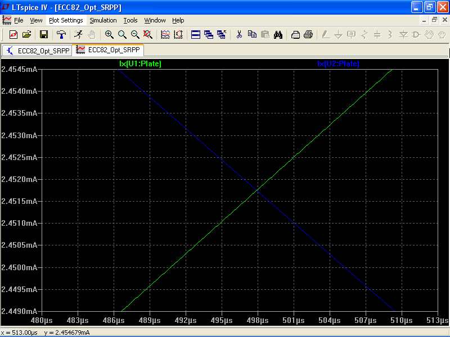
Task: Switch to the ECC82_Opt_SRPP schematic tab
Action: coord(37,51)
